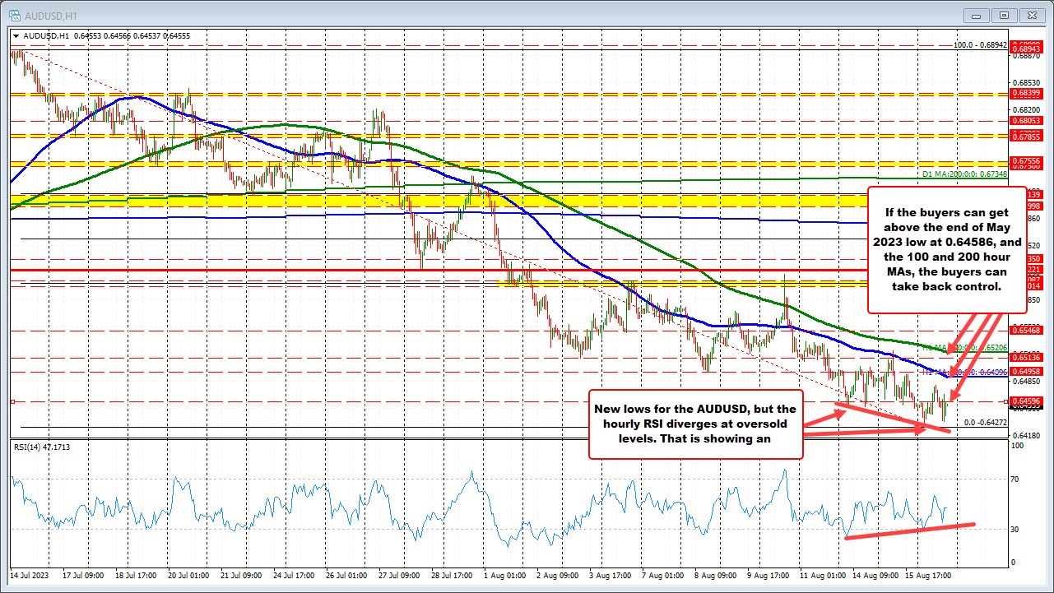
Task: Select the buyers take back control annotation box
Action: click(947, 250)
